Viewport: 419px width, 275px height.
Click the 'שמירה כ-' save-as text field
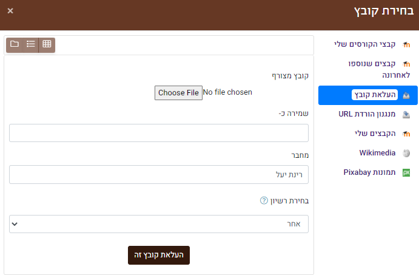(159, 133)
